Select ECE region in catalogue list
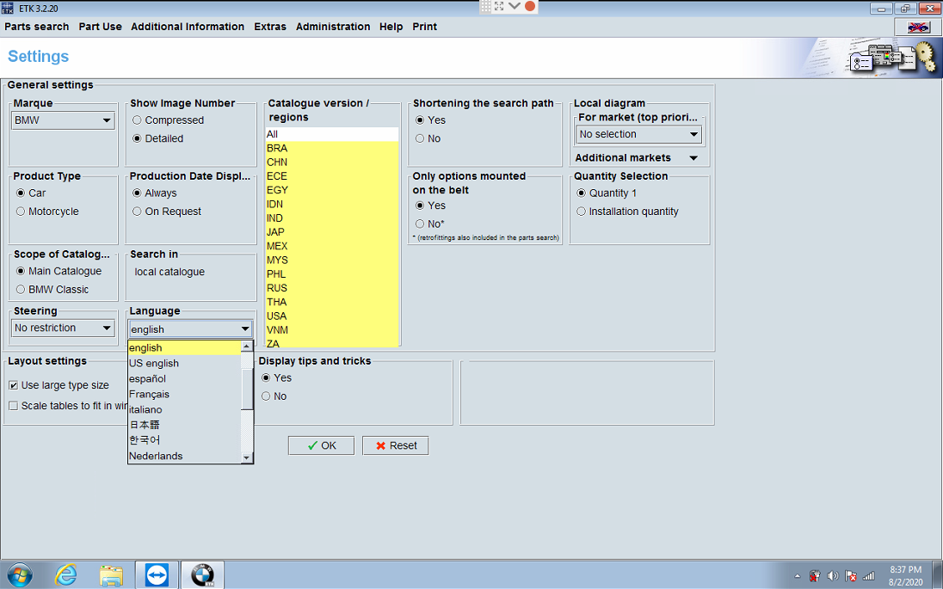 click(x=331, y=176)
